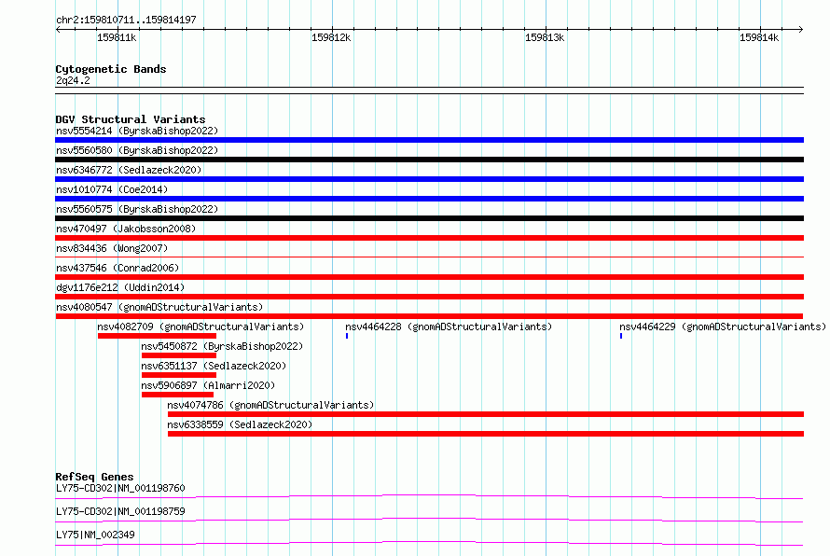
Task: Select the red bar under dgv1176e212
Action: [x=429, y=297]
